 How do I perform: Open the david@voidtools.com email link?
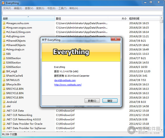[65, 80]
